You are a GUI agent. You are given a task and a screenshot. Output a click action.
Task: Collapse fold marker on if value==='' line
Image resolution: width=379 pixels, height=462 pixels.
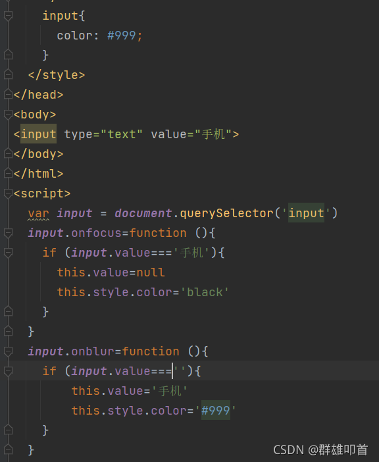click(9, 371)
